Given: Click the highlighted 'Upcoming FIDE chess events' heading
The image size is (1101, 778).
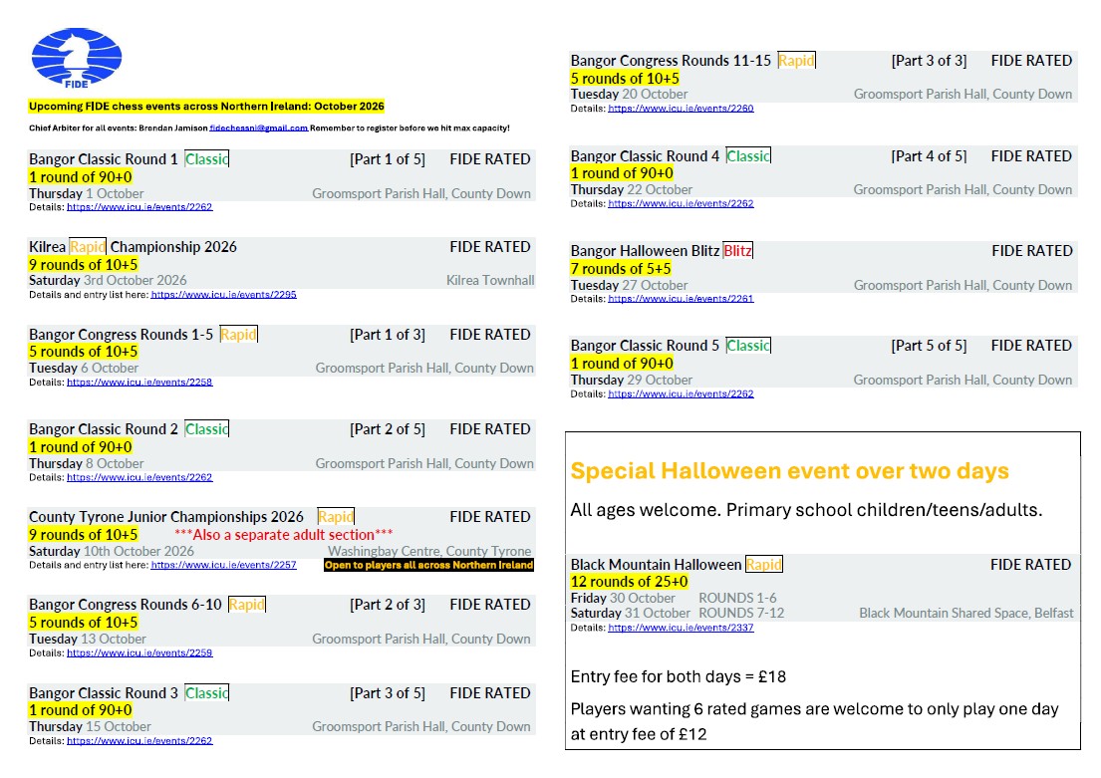Looking at the screenshot, I should [206, 106].
